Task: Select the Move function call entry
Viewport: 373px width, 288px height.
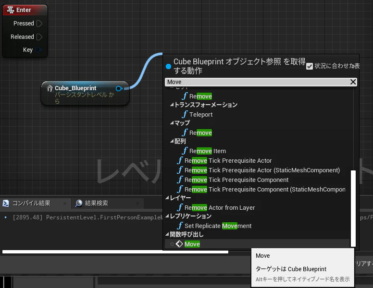Action: [257, 244]
